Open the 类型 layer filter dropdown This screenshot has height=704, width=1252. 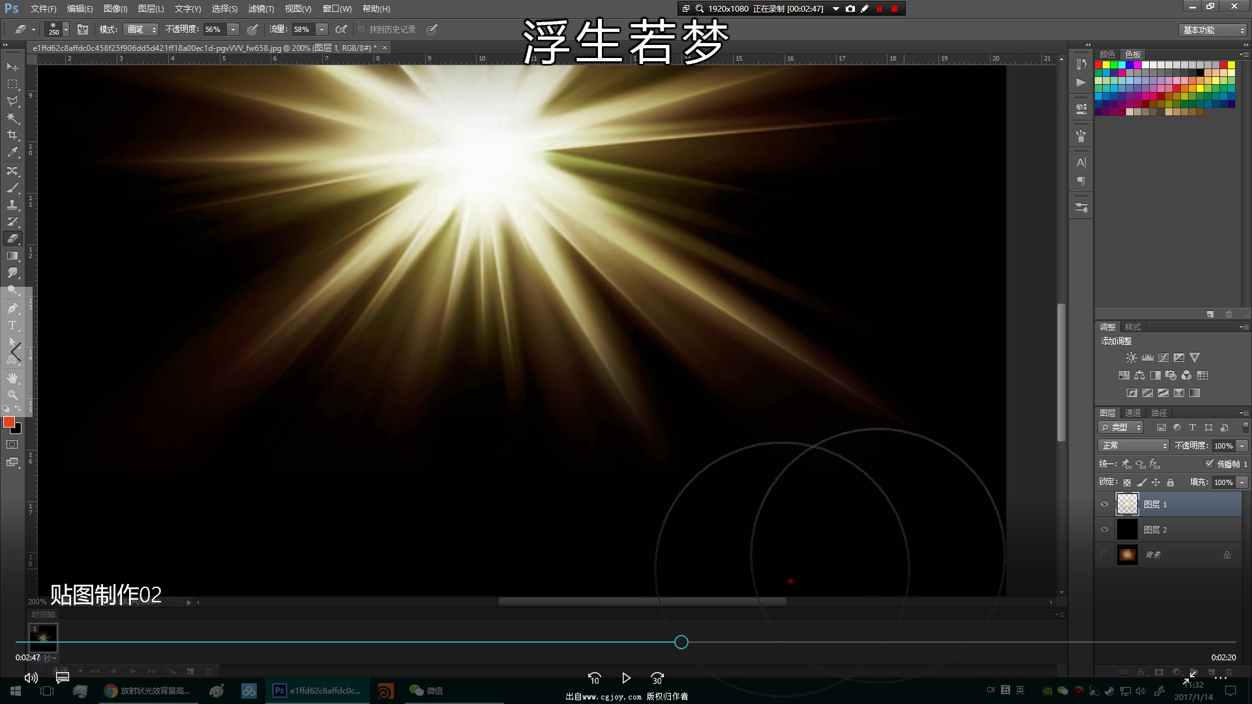tap(1121, 428)
